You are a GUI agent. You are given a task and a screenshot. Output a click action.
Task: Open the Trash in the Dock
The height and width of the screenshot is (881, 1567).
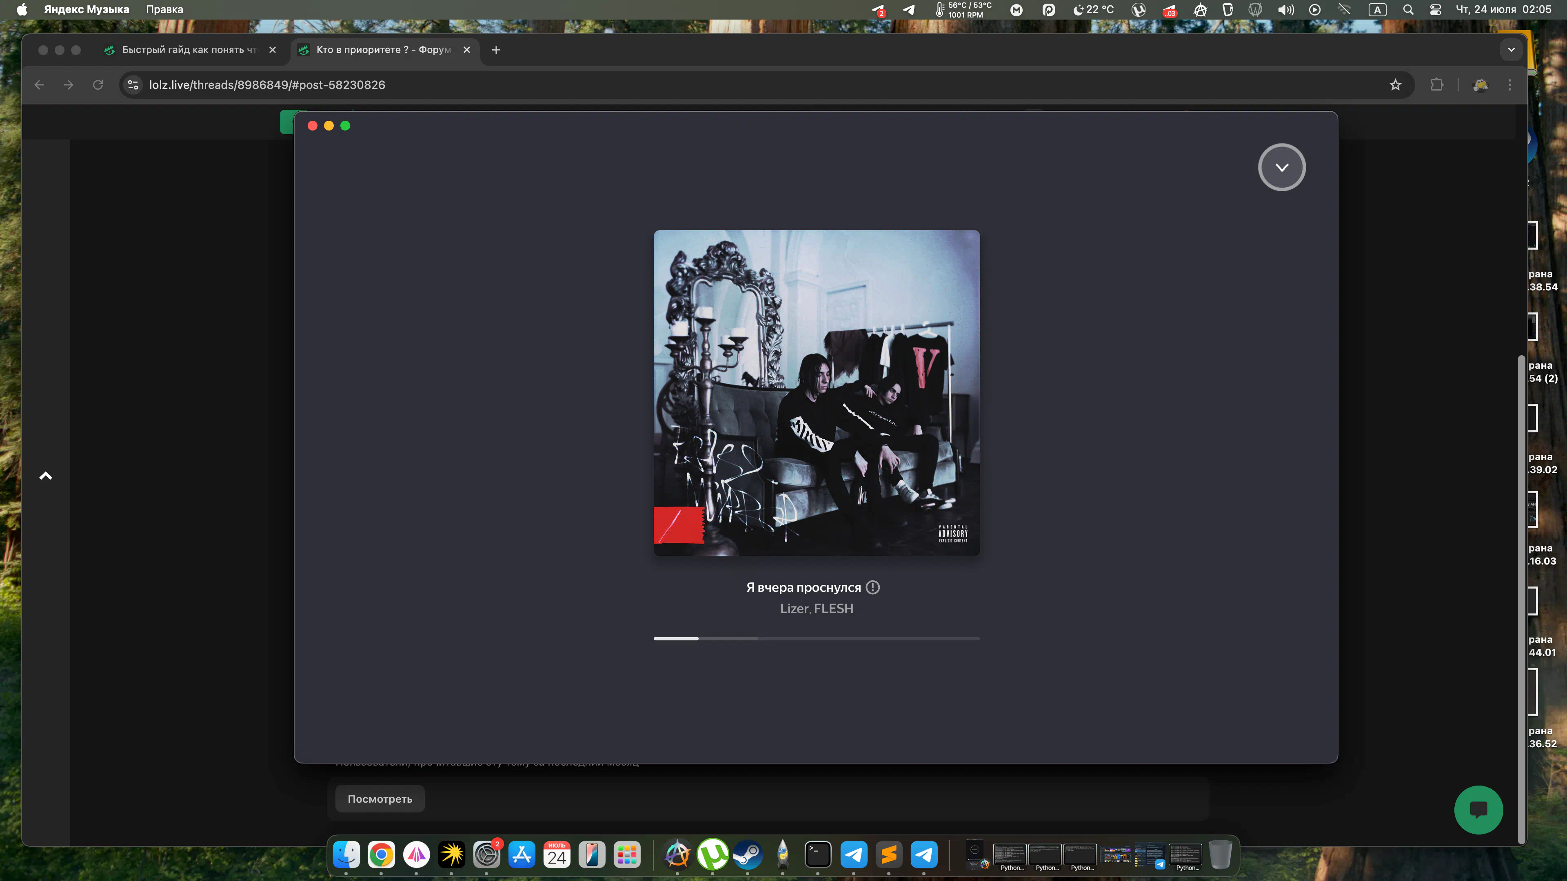click(x=1220, y=855)
